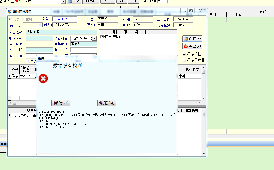This screenshot has width=274, height=170.
Task: Click the 住院号 field 00181145
Action: [x=65, y=19]
